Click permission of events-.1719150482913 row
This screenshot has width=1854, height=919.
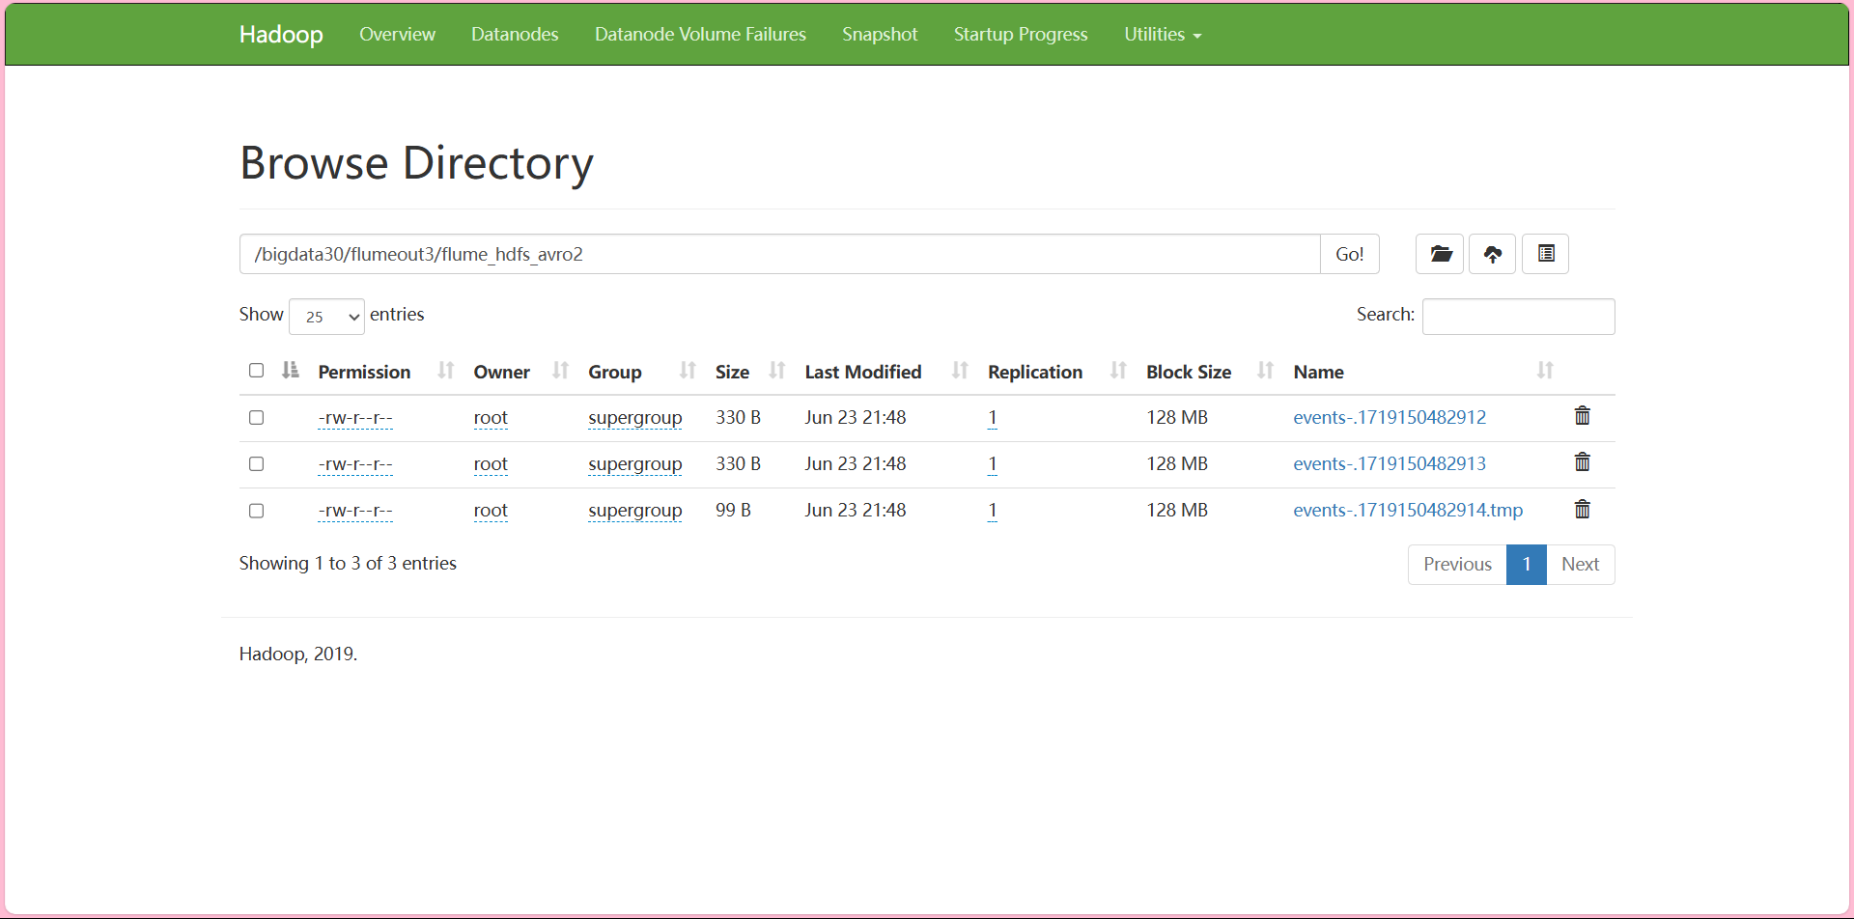(355, 464)
